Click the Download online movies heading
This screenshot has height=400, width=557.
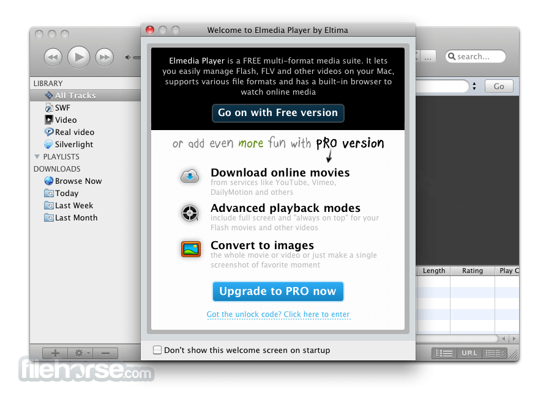(x=280, y=173)
